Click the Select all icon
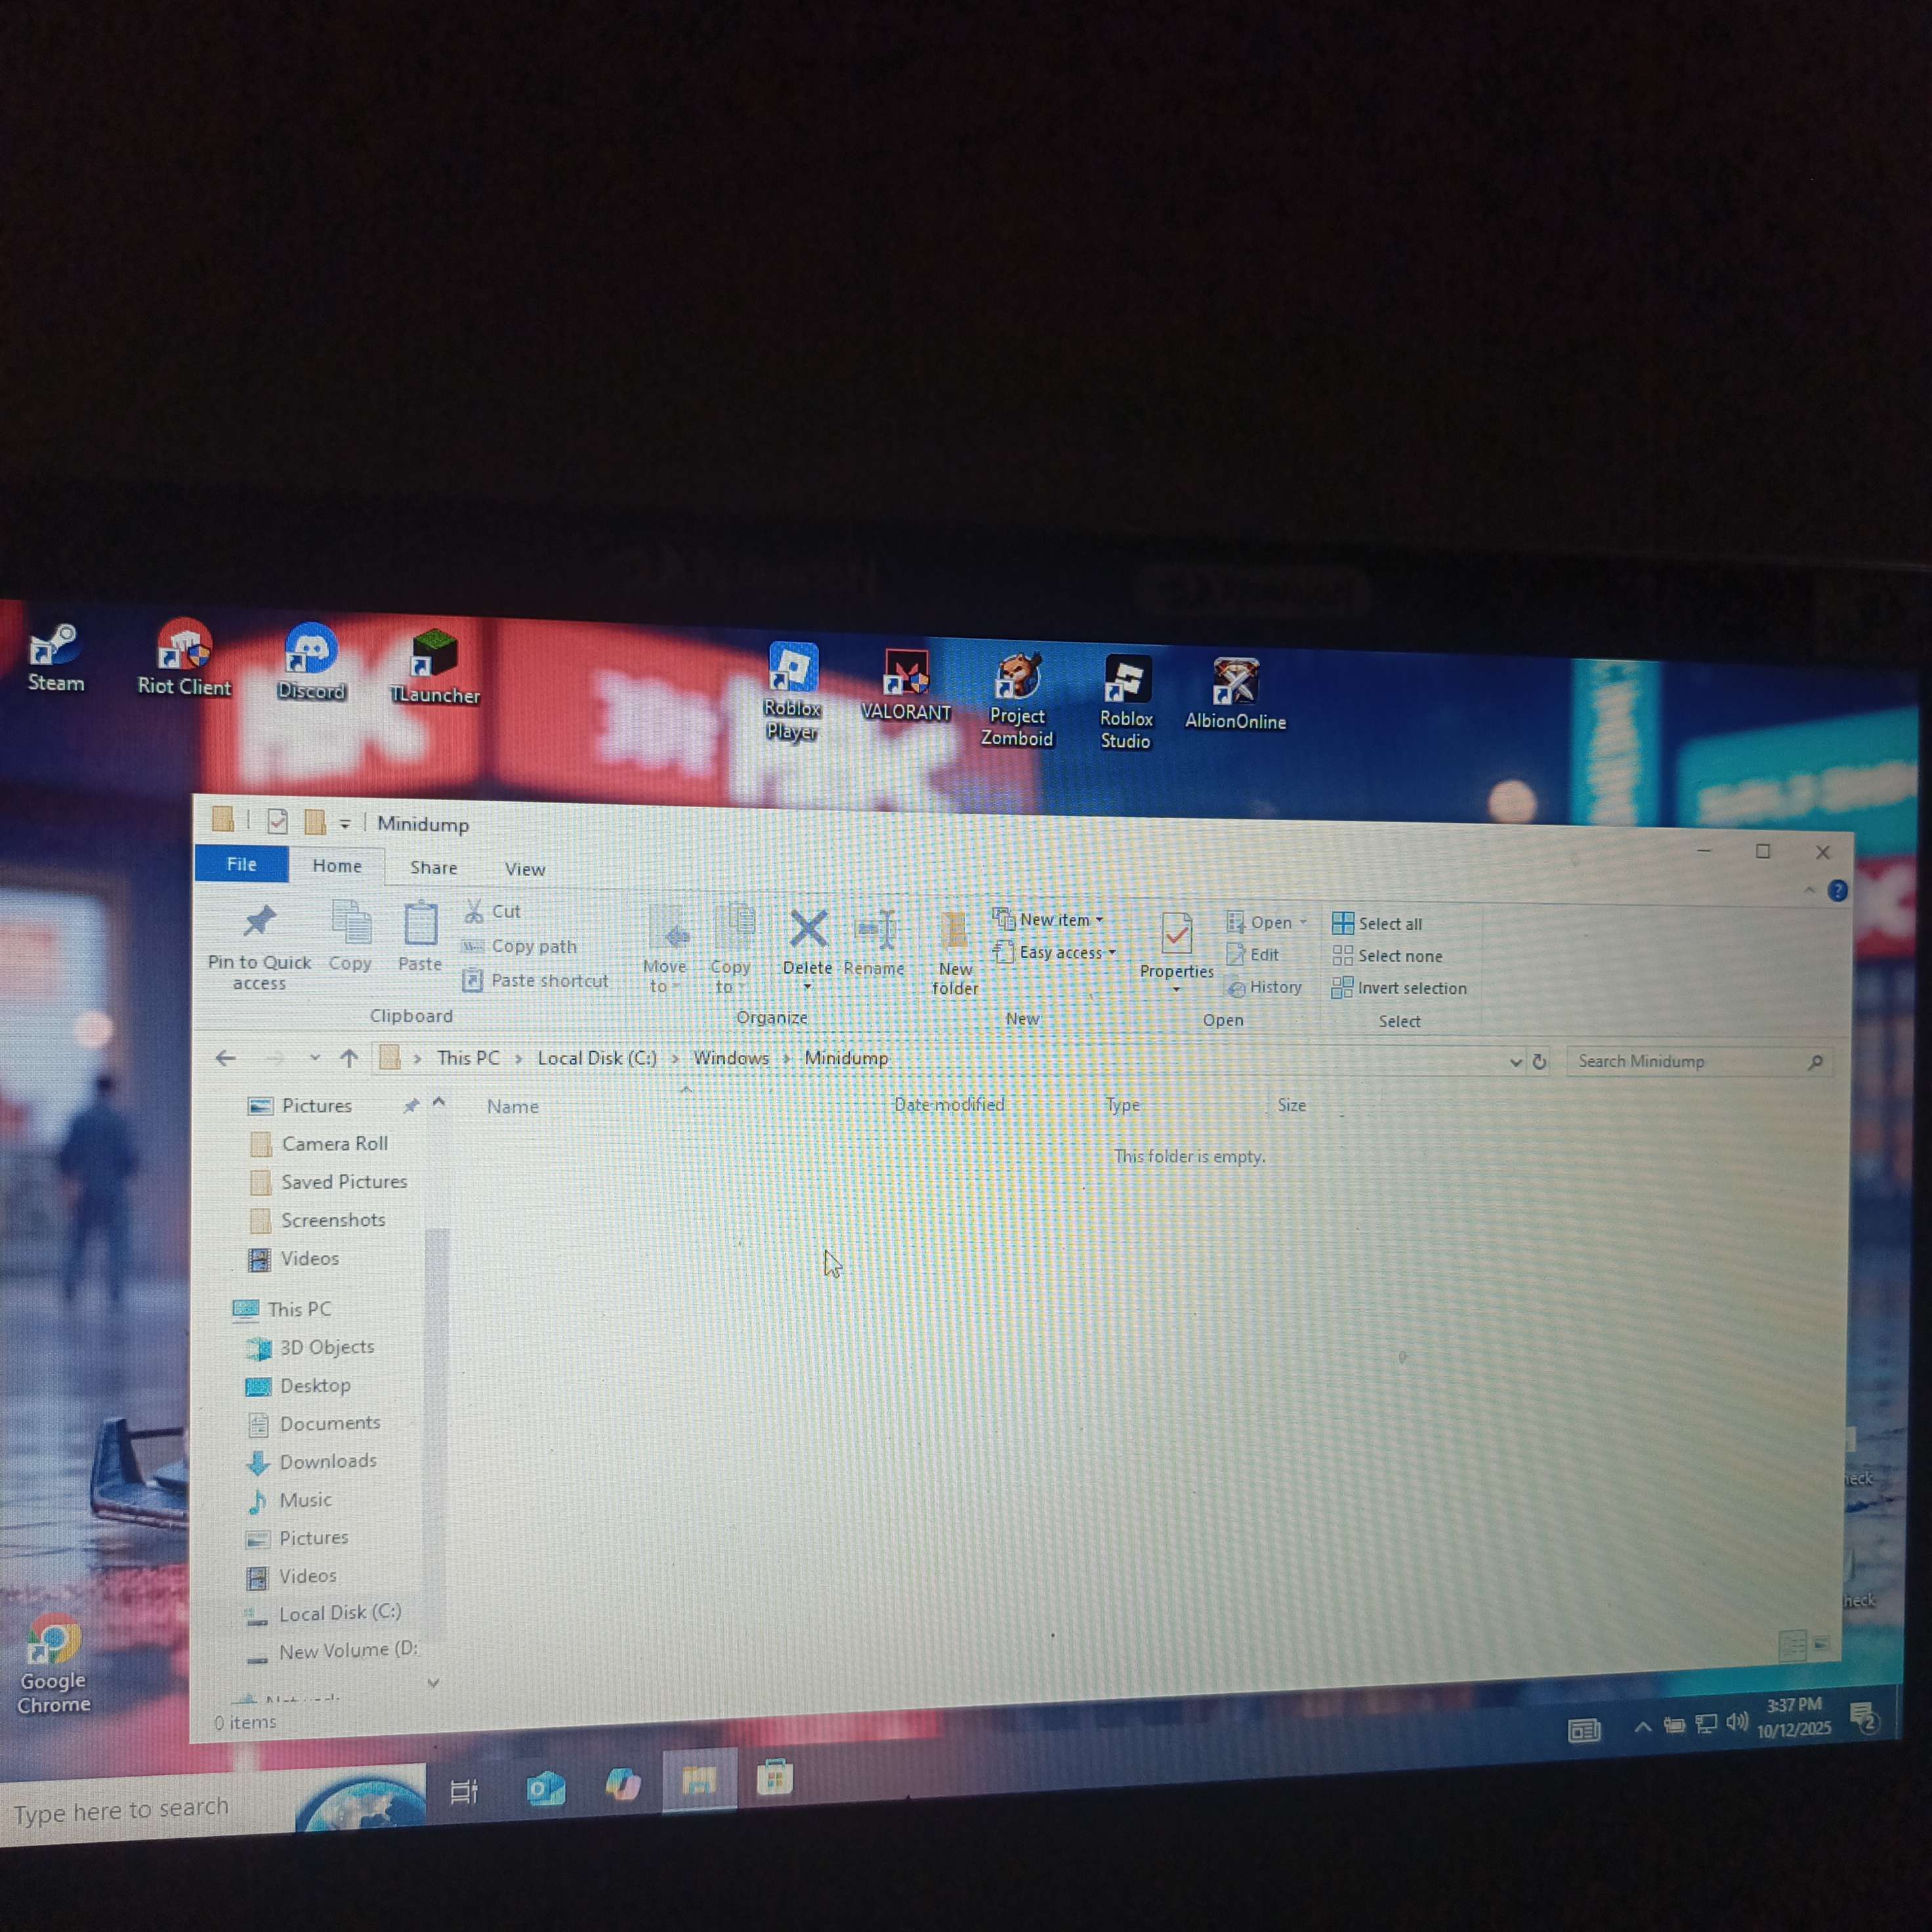1932x1932 pixels. coord(1343,923)
